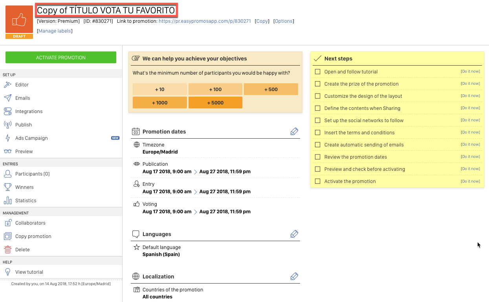Click the promotion title text
The image size is (489, 302).
(106, 10)
